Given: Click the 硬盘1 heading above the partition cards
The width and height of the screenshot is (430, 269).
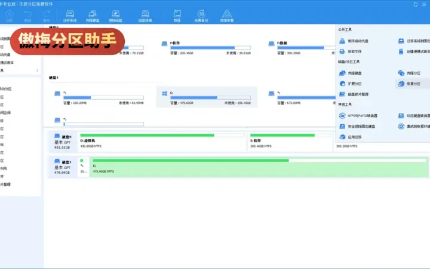Looking at the screenshot, I should click(54, 78).
